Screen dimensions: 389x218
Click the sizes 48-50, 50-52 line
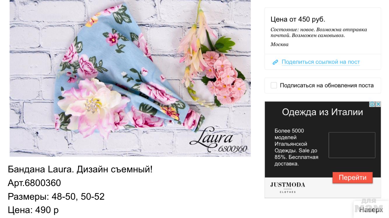pyautogui.click(x=56, y=196)
